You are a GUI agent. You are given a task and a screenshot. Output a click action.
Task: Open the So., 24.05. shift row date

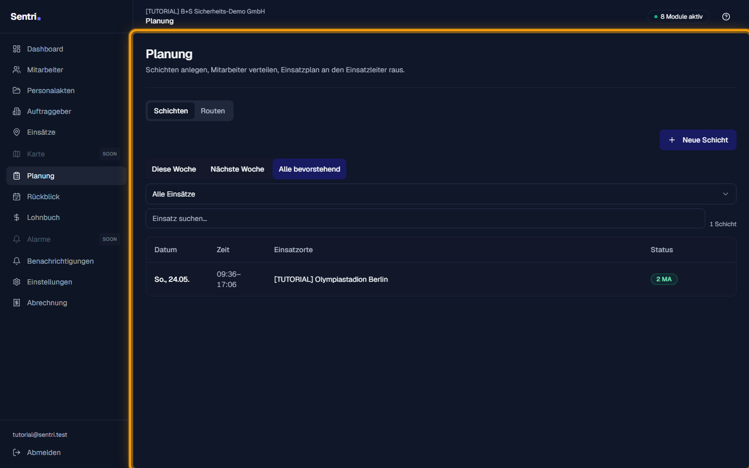coord(172,279)
